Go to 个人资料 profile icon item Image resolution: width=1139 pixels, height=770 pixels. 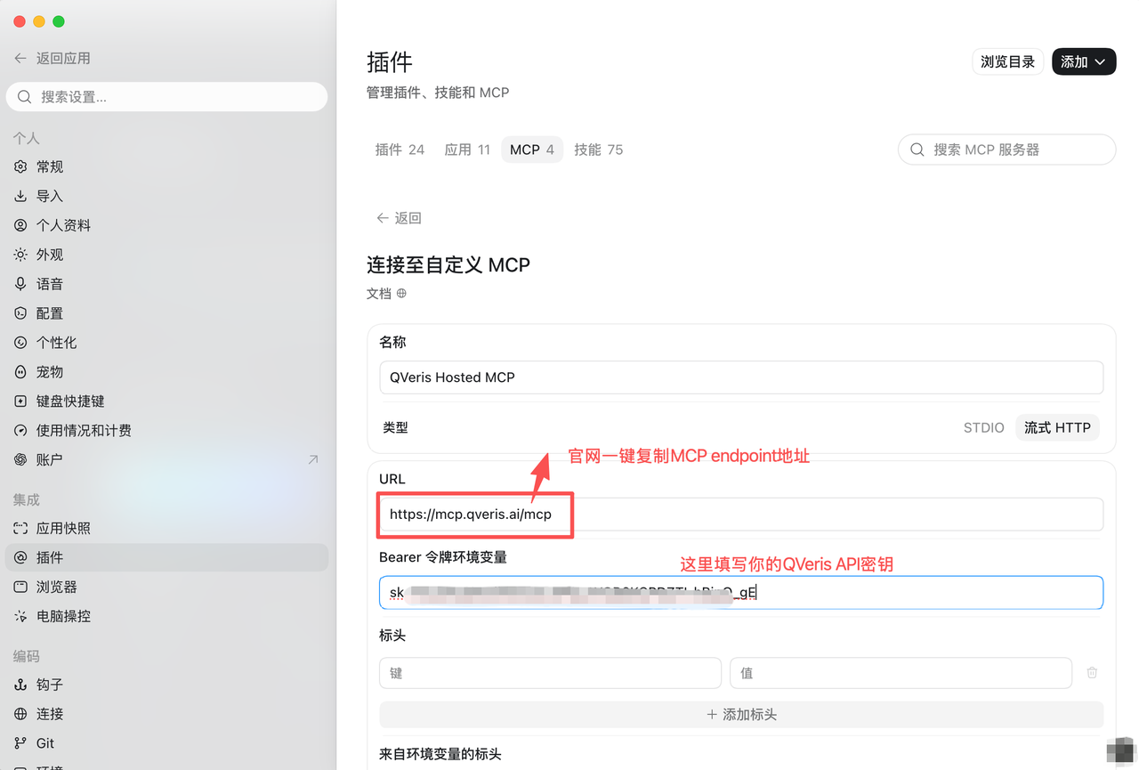pos(20,225)
